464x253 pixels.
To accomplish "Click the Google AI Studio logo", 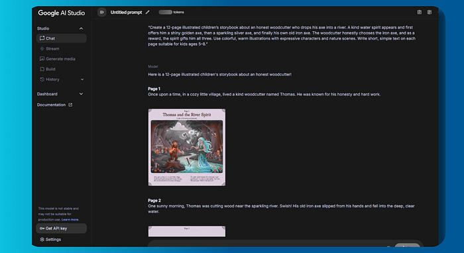I will click(x=62, y=13).
